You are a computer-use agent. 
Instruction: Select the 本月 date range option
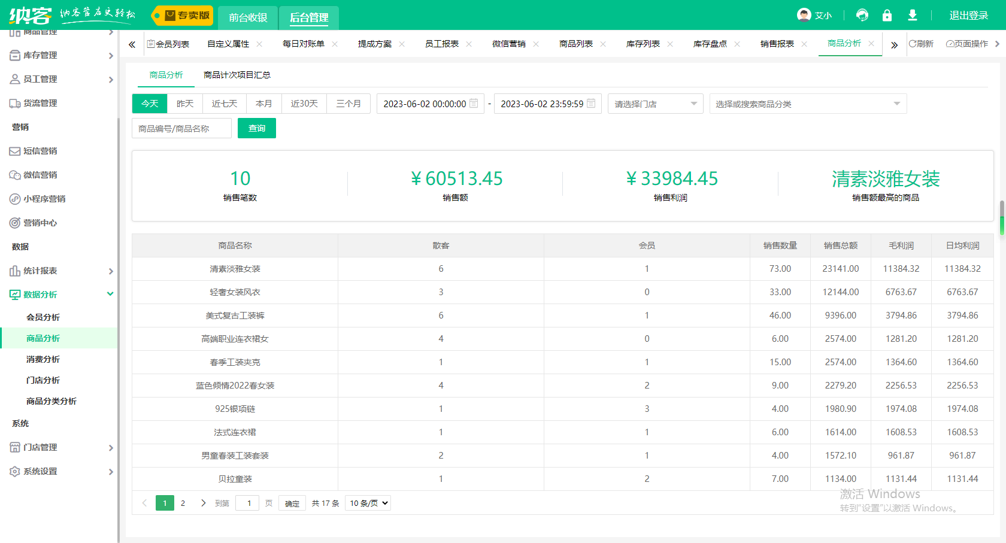point(263,104)
